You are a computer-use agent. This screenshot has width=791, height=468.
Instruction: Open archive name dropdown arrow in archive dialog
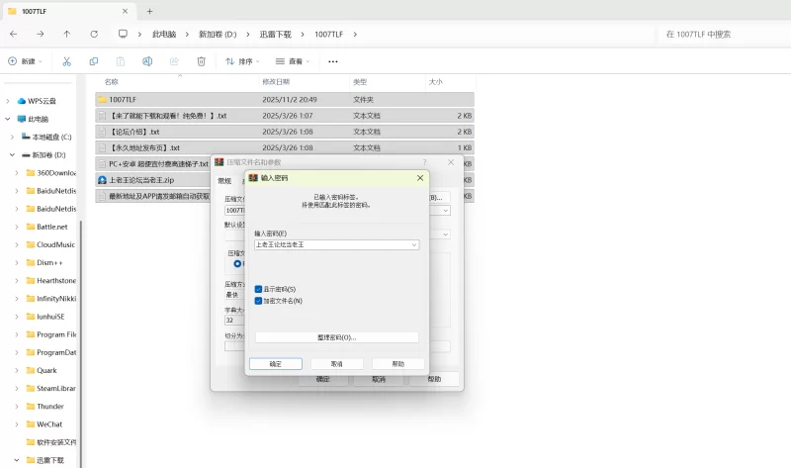pyautogui.click(x=446, y=211)
